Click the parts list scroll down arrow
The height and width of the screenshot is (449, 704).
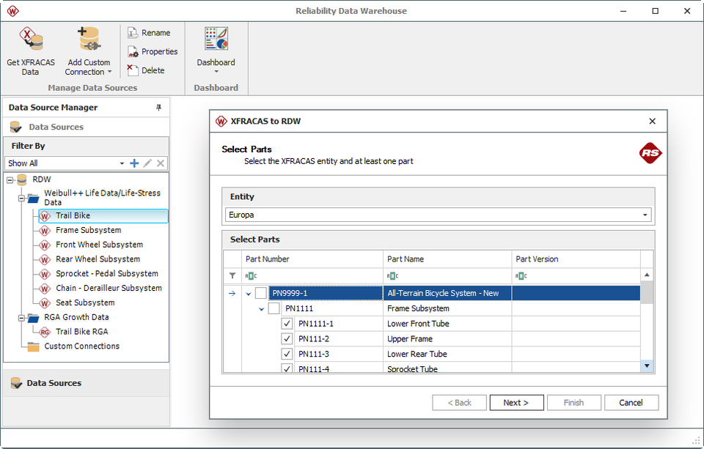coord(647,366)
